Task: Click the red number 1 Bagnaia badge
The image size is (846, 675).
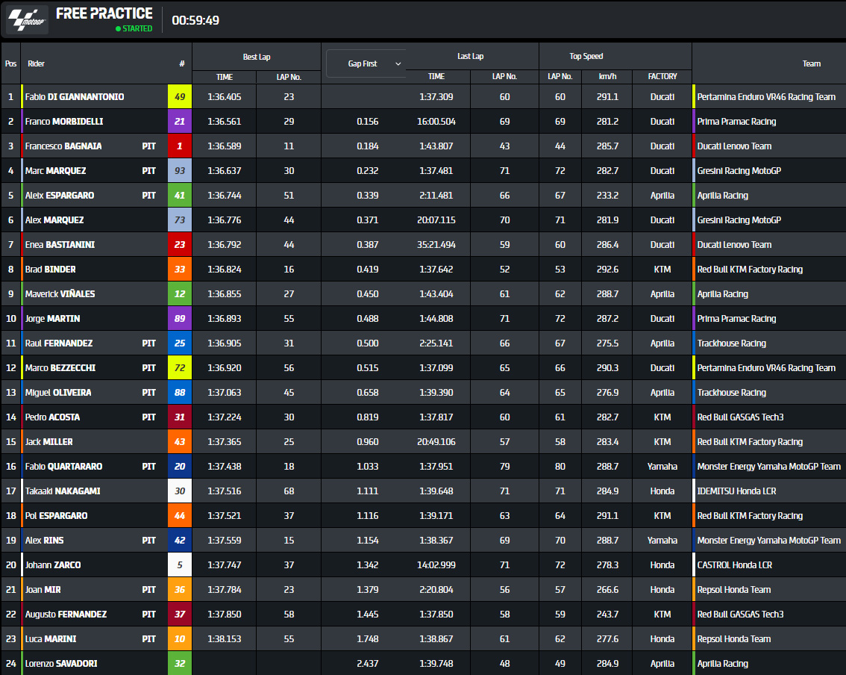Action: pyautogui.click(x=180, y=146)
